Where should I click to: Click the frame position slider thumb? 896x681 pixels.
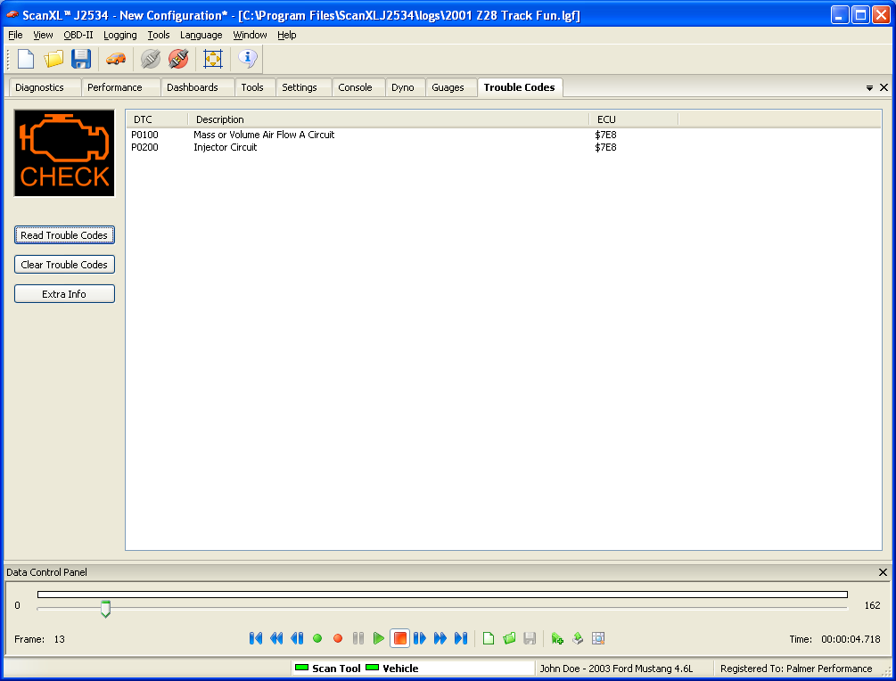click(106, 609)
